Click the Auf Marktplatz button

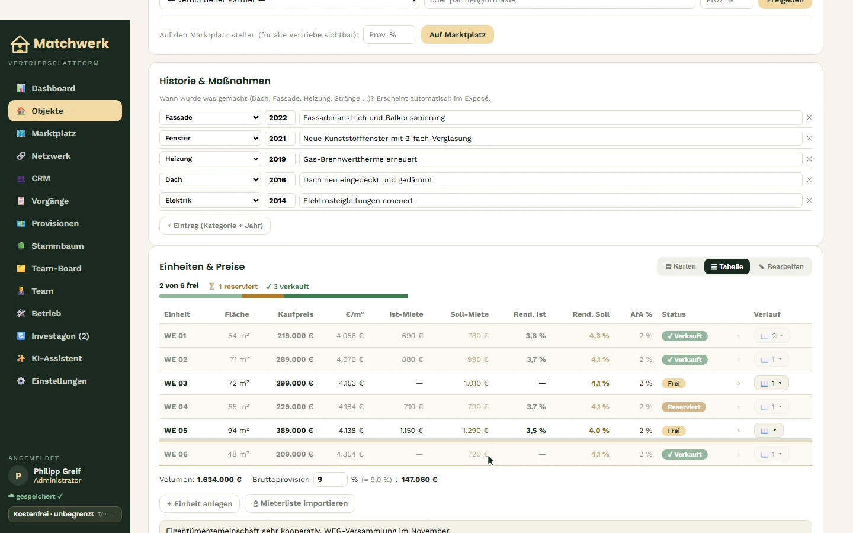(x=457, y=35)
